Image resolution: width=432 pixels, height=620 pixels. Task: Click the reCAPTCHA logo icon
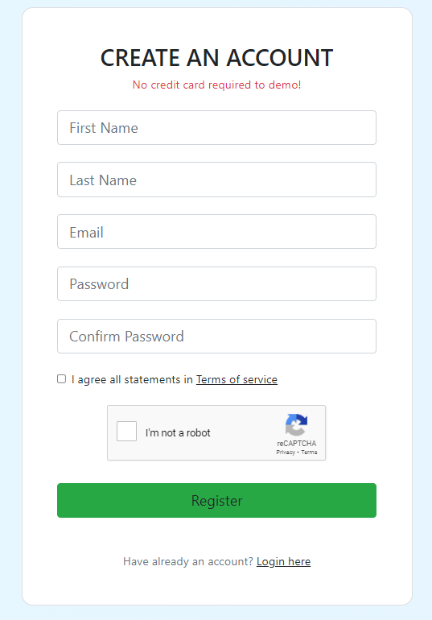[x=297, y=424]
